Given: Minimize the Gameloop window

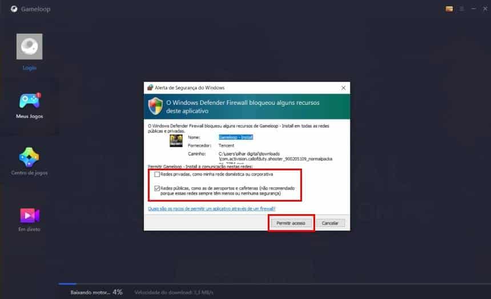Looking at the screenshot, I should coord(473,9).
